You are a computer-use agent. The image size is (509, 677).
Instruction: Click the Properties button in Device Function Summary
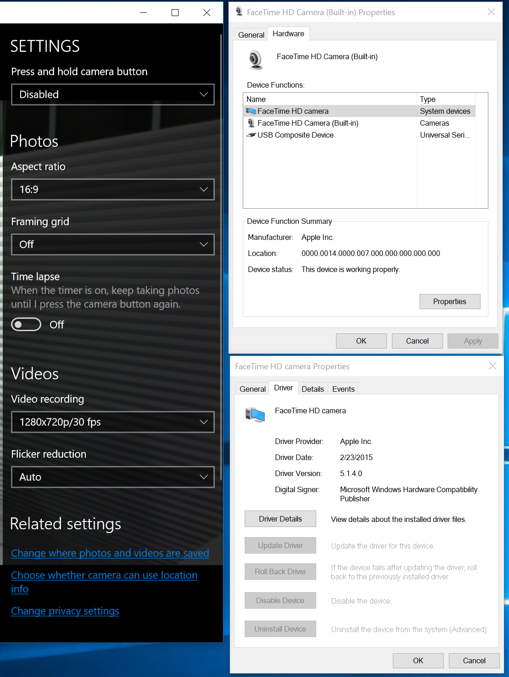pyautogui.click(x=450, y=301)
